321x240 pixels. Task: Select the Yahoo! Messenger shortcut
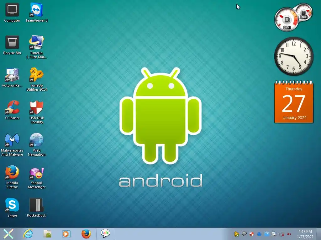pyautogui.click(x=36, y=178)
